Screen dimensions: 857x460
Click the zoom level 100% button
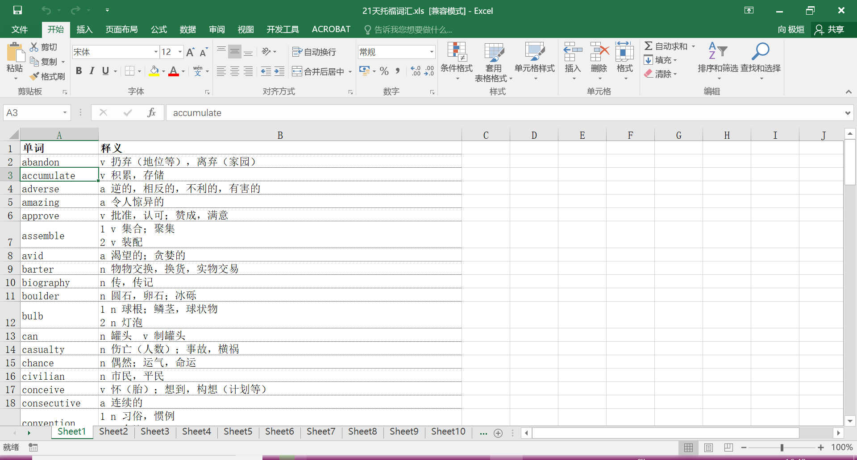(842, 447)
